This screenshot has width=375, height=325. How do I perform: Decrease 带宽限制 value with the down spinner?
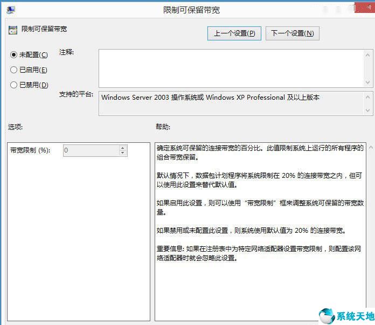pyautogui.click(x=123, y=153)
